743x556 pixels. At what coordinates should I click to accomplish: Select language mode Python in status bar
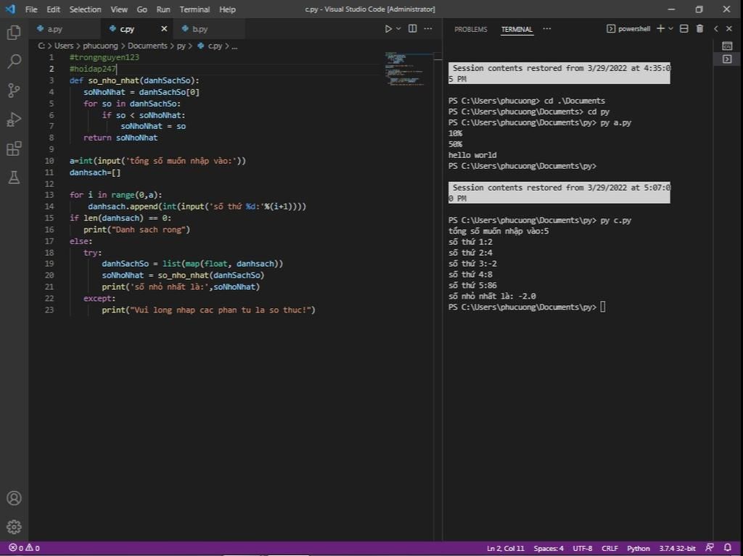639,548
